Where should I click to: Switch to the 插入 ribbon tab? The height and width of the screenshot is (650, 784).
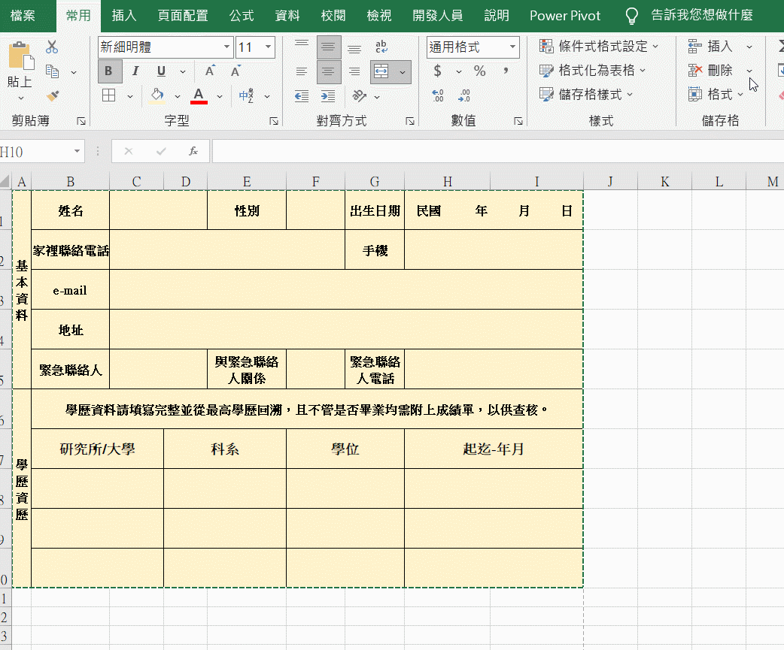[124, 16]
